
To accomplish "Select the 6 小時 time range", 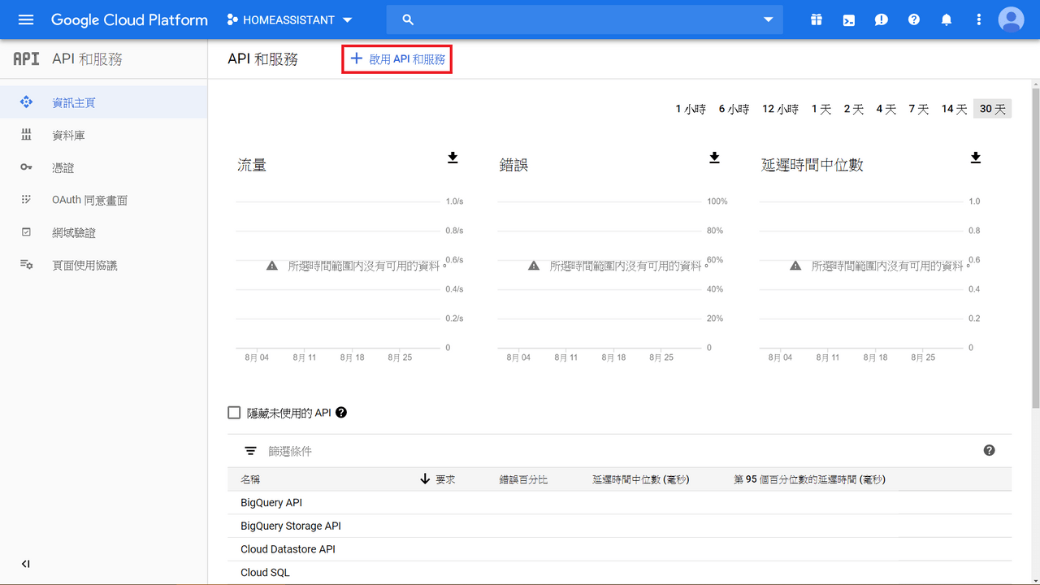I will pyautogui.click(x=734, y=109).
